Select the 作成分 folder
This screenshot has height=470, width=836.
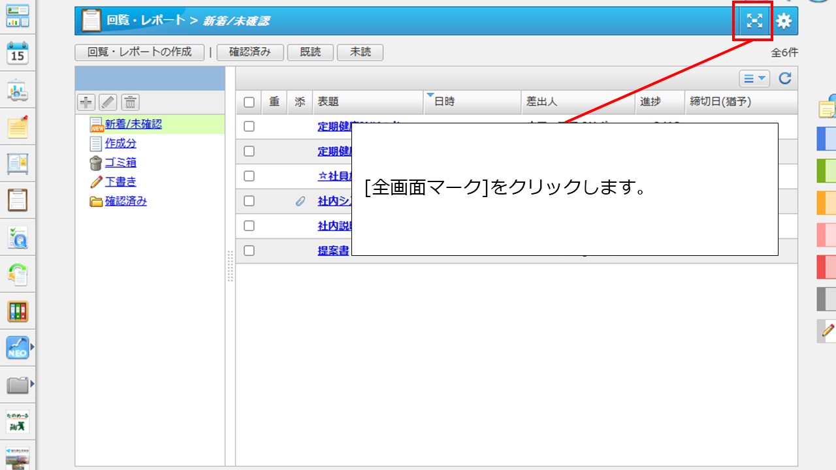(x=121, y=144)
